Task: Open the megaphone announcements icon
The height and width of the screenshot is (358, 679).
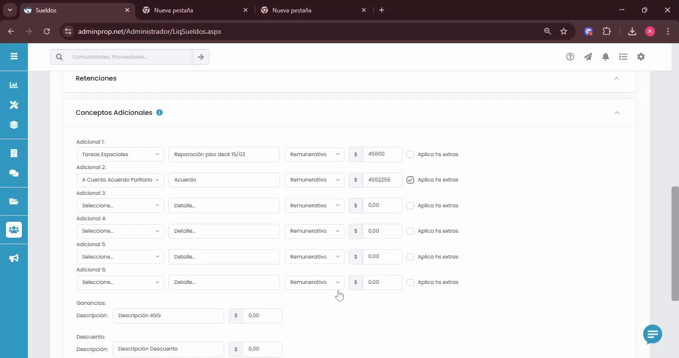Action: point(14,258)
